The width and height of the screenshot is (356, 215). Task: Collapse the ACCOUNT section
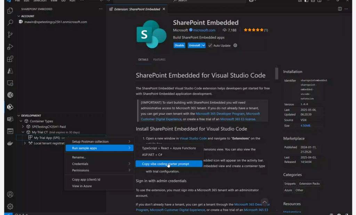pyautogui.click(x=19, y=16)
